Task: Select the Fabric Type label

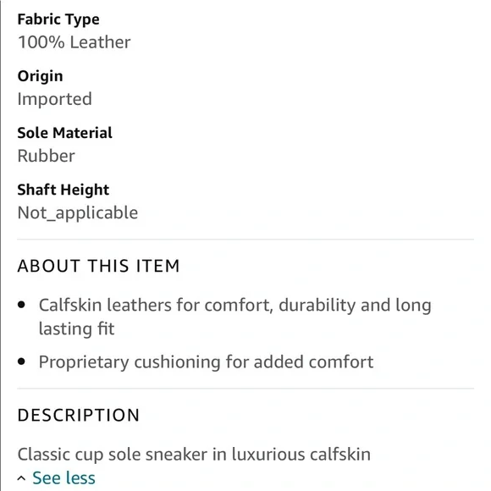Action: click(x=58, y=19)
